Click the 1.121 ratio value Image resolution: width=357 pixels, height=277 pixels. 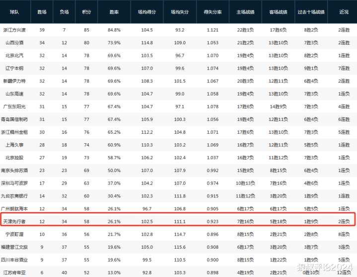tap(213, 30)
